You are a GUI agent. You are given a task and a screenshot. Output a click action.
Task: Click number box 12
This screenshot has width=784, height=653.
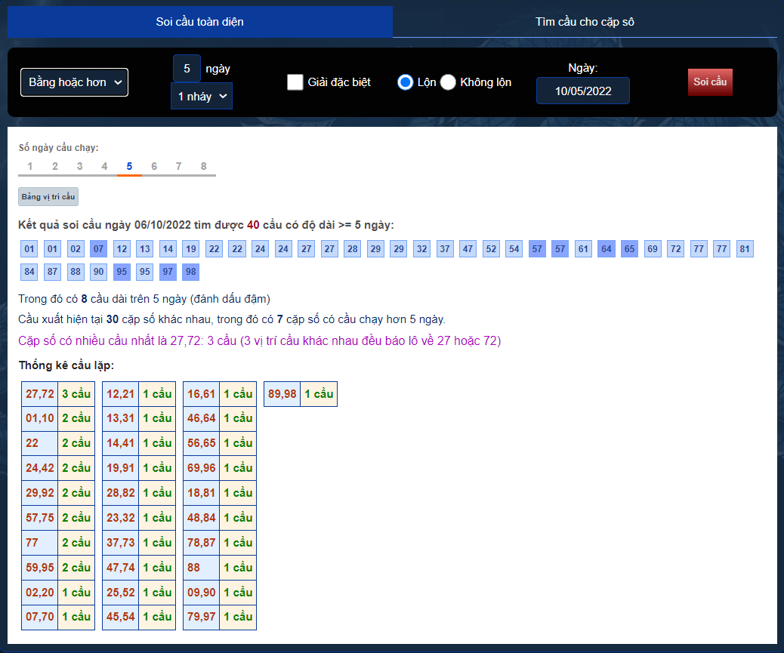tap(122, 249)
